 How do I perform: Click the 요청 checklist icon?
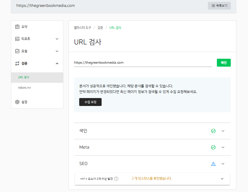pos(17,51)
